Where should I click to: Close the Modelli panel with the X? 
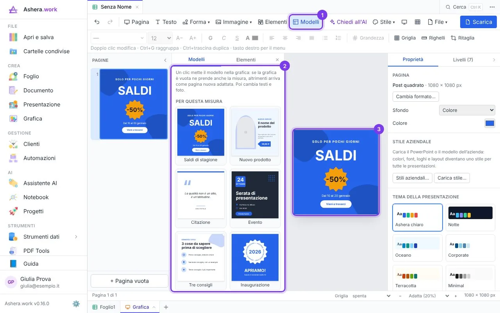[x=277, y=60]
